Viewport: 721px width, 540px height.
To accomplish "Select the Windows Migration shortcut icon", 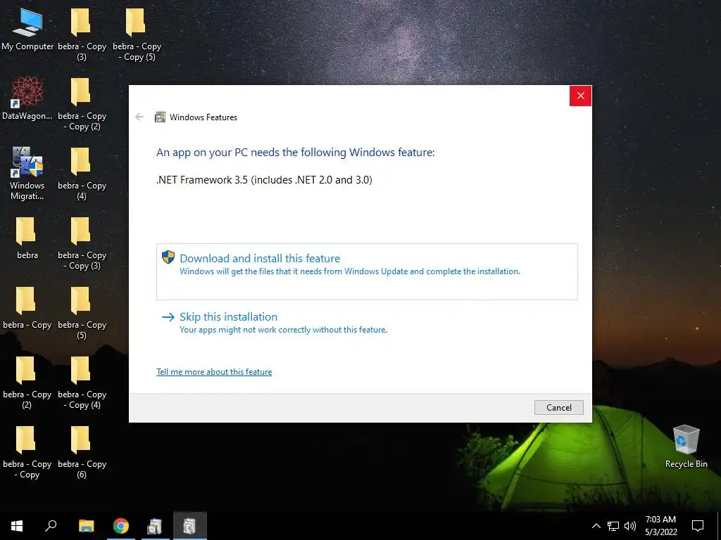I will (x=27, y=173).
